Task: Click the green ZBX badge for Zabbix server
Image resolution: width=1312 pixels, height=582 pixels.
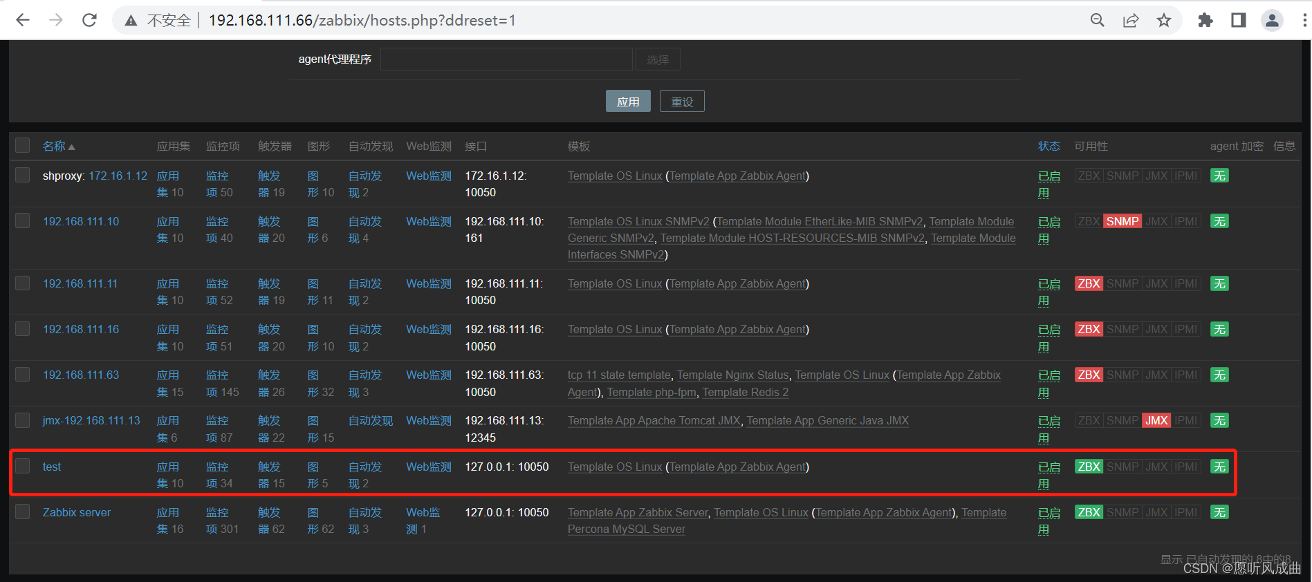Action: tap(1089, 512)
